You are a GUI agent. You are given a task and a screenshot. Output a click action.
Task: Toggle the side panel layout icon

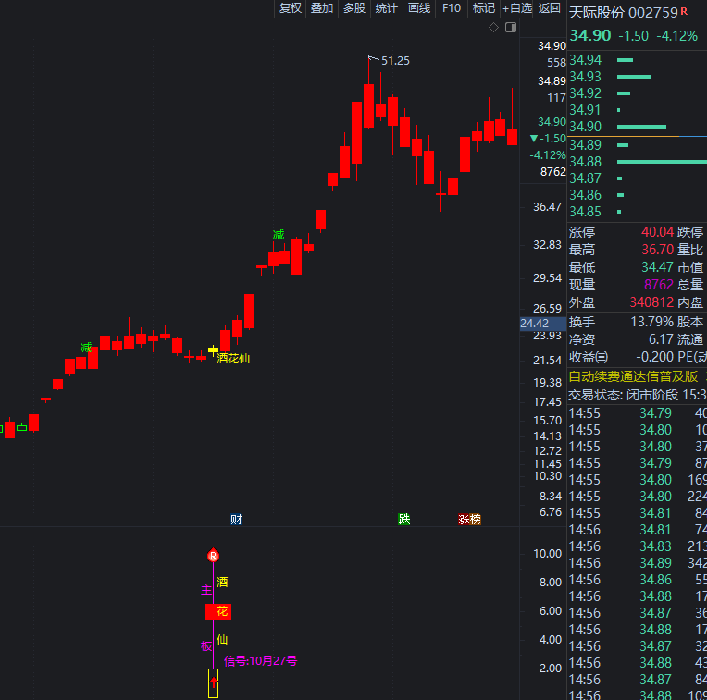coord(509,27)
